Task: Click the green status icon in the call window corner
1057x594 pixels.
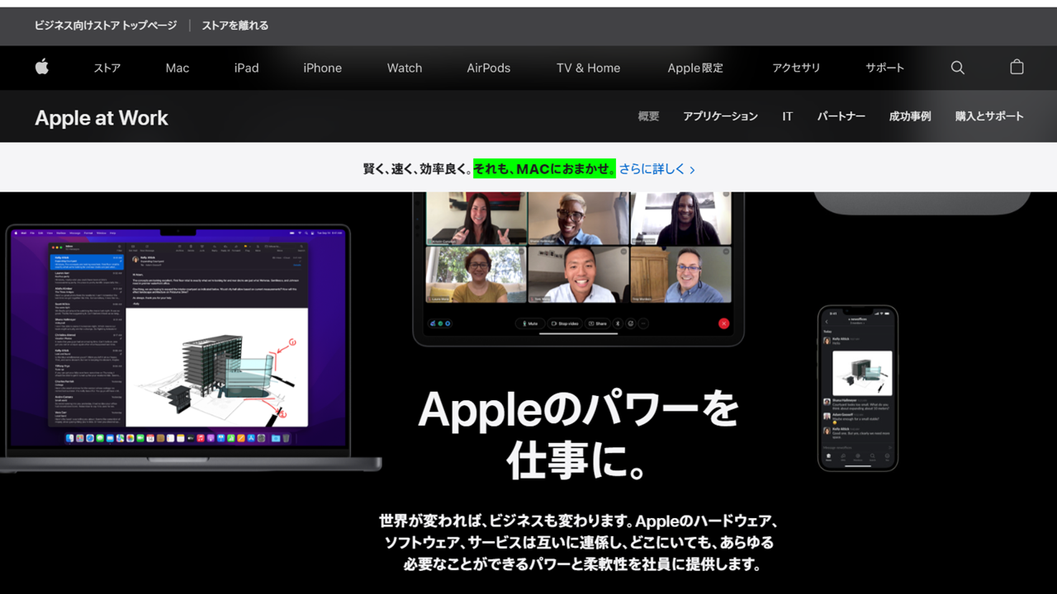Action: 440,323
